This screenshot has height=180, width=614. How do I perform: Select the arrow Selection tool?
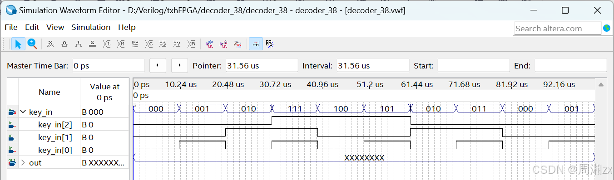click(x=18, y=44)
